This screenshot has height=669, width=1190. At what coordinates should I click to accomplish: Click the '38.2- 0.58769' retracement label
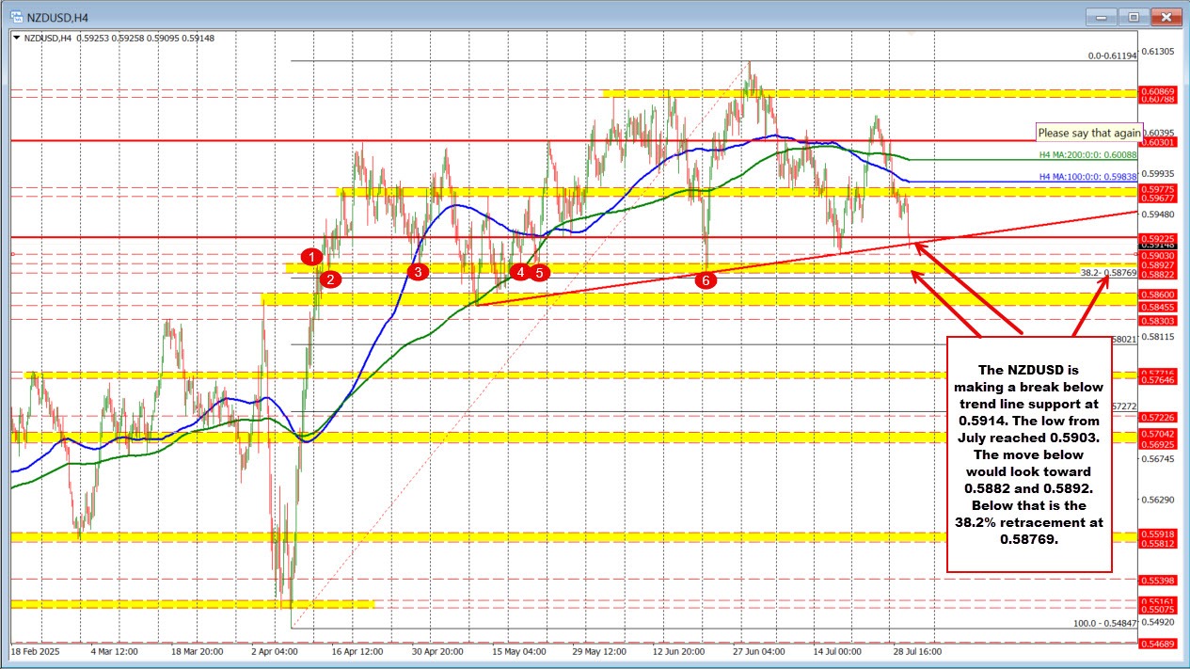pos(1109,272)
